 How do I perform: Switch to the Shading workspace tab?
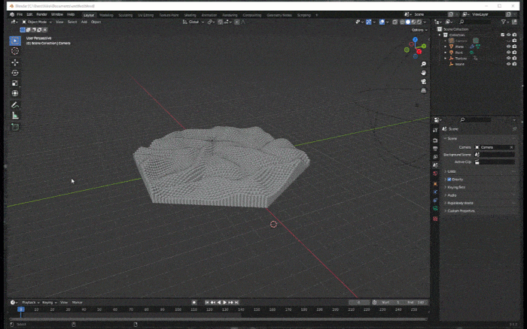click(190, 15)
